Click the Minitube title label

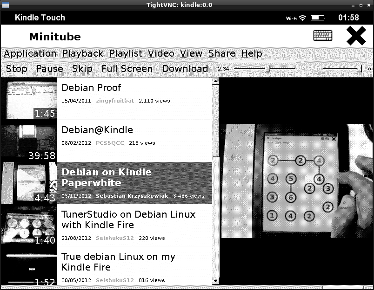pos(55,37)
